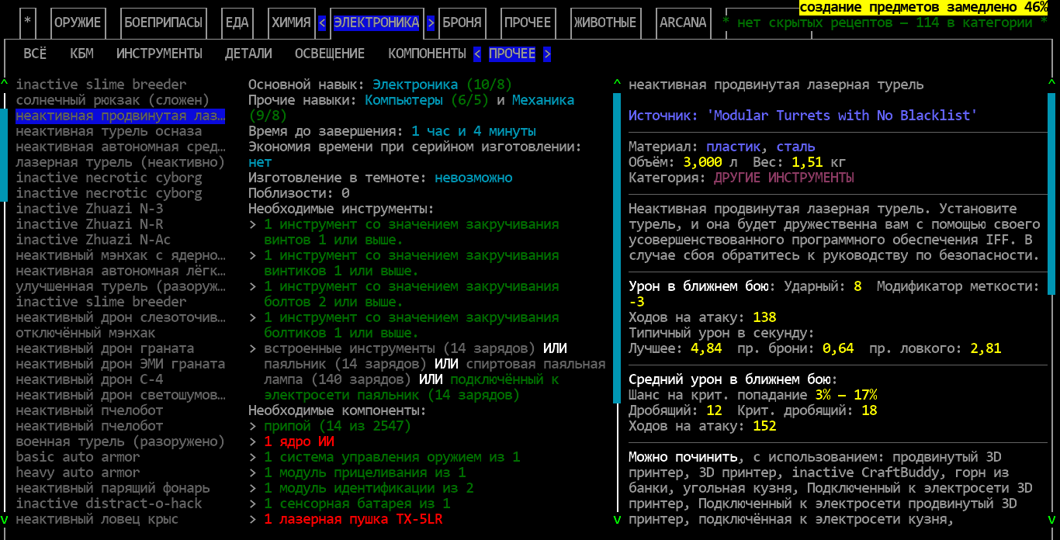Select the ЭЛЕКТРОНИКА tab
1060x540 pixels.
click(x=376, y=22)
